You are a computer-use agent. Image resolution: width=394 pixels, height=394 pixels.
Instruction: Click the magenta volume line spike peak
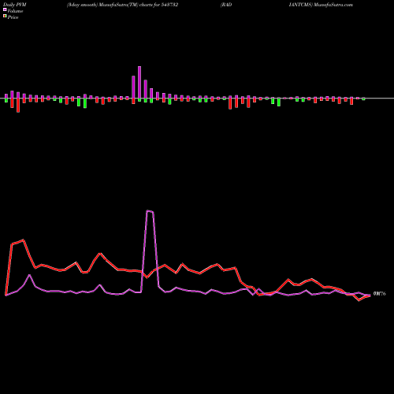pyautogui.click(x=150, y=211)
